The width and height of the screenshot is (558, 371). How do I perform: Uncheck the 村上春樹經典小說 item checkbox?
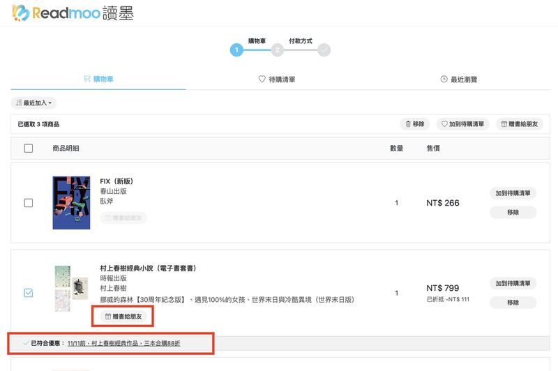pyautogui.click(x=29, y=293)
